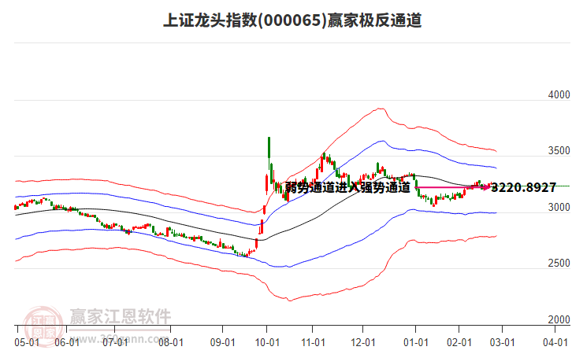The width and height of the screenshot is (572, 354).
Task: Click the 3500 y-axis label
Action: (559, 151)
